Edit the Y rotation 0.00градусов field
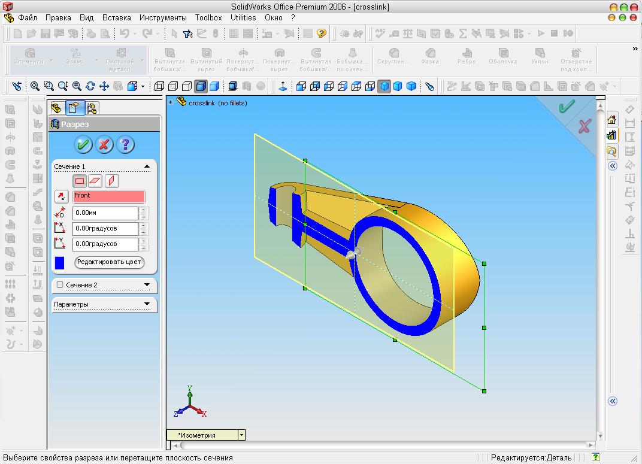The width and height of the screenshot is (642, 464). click(x=105, y=244)
